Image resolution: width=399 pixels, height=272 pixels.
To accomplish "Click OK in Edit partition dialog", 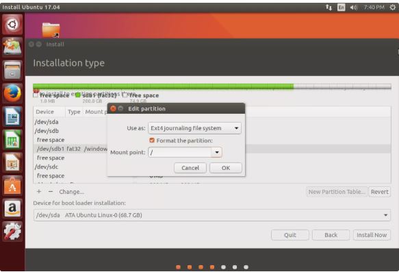I will point(225,168).
